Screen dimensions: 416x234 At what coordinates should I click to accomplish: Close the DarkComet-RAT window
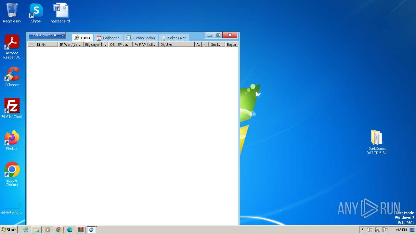point(230,35)
